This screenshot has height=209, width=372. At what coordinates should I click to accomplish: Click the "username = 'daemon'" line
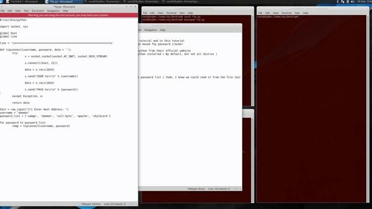(x=15, y=113)
